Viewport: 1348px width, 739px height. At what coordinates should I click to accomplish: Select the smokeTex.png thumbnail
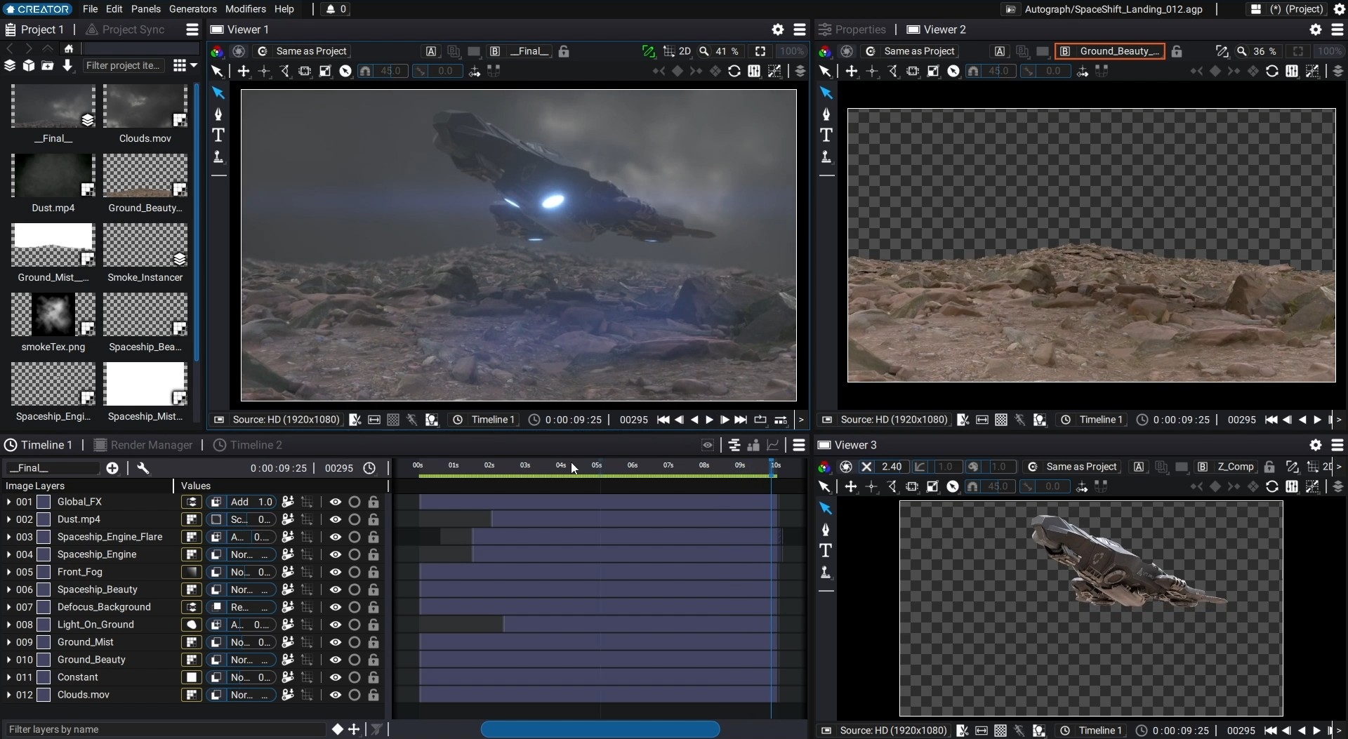coord(53,314)
